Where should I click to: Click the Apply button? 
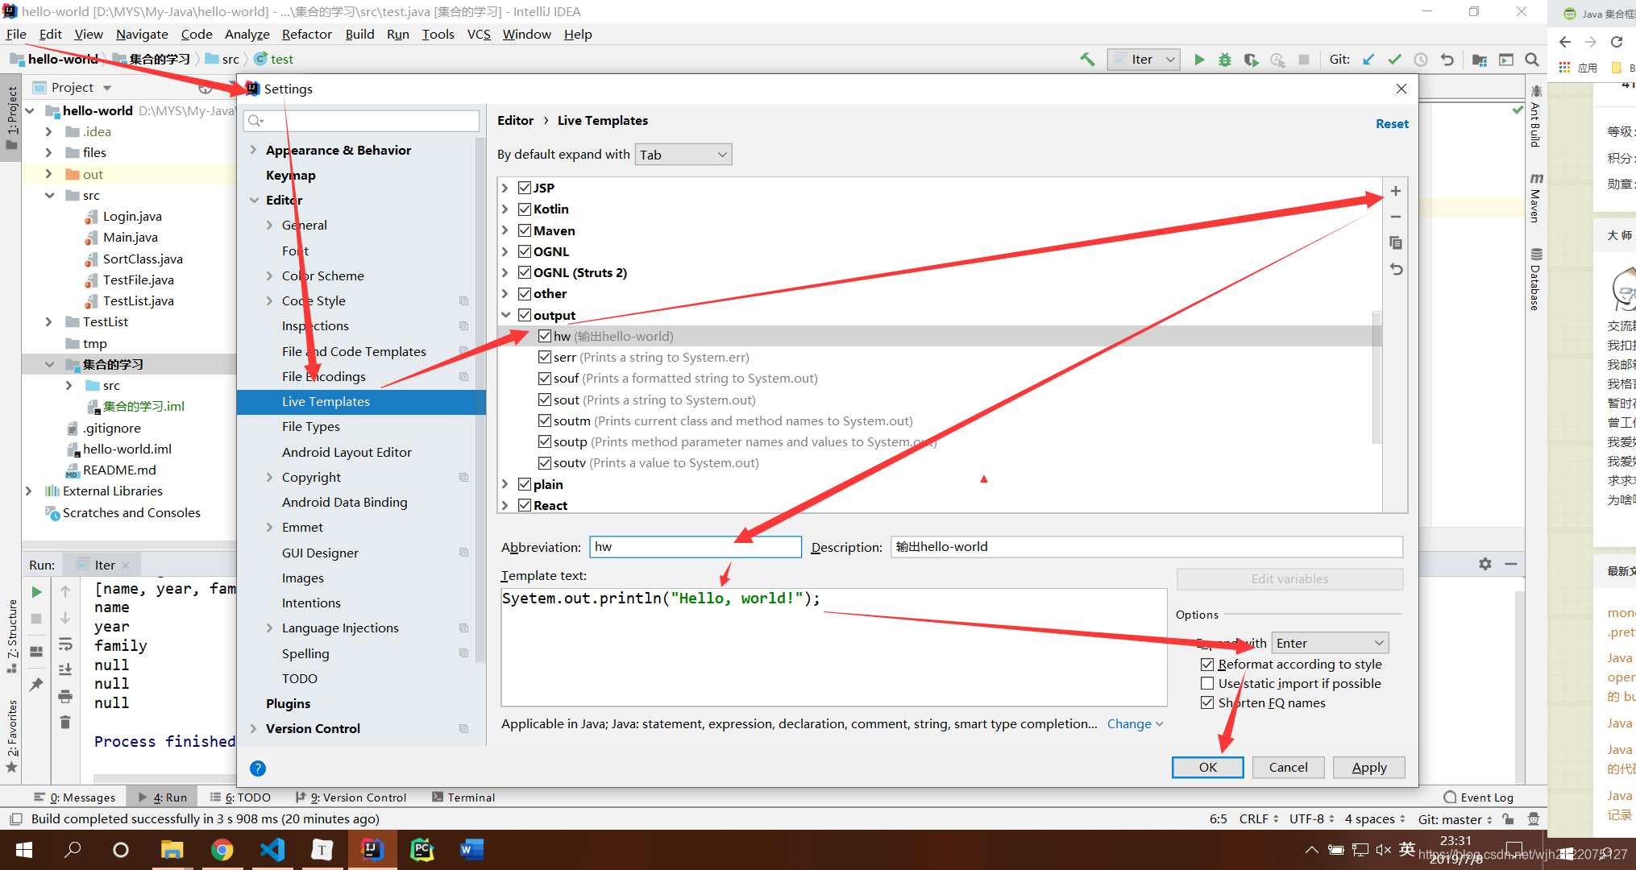(x=1369, y=767)
